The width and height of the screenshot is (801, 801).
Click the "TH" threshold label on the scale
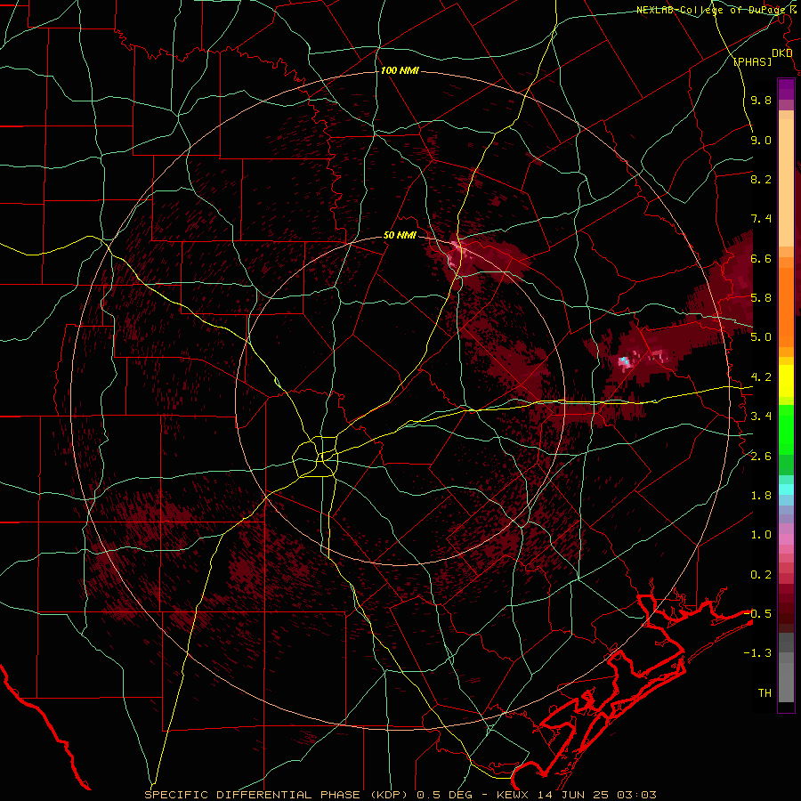765,692
